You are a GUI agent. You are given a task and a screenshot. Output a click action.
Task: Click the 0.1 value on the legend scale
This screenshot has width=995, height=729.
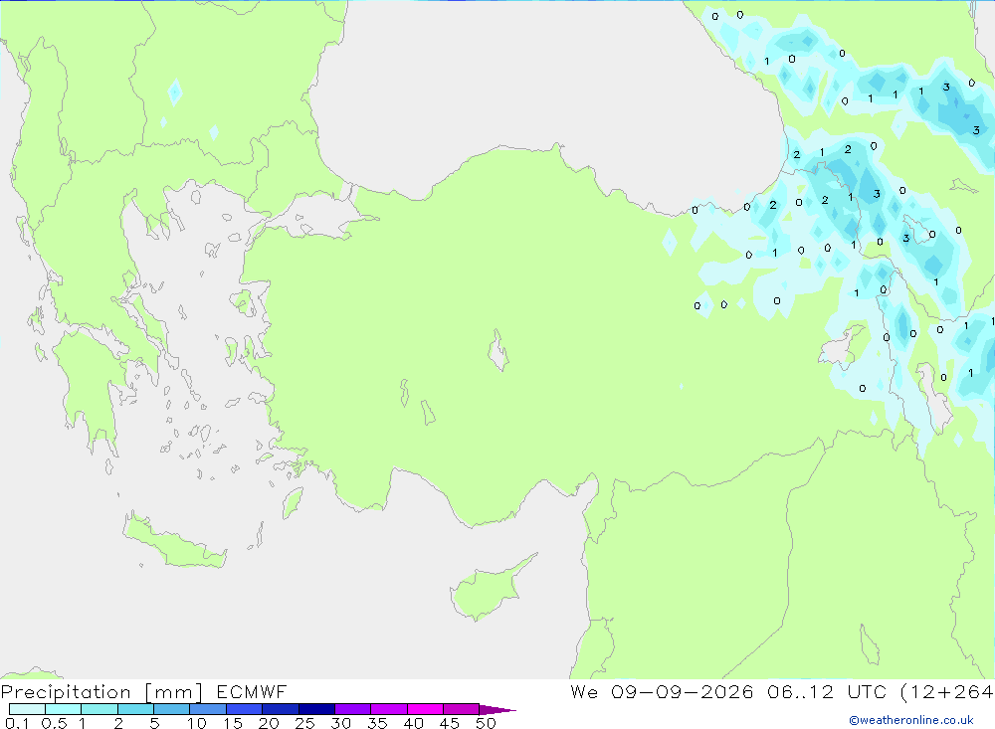17,723
